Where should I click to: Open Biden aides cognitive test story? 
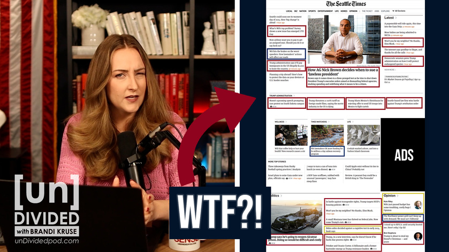[x=353, y=230]
